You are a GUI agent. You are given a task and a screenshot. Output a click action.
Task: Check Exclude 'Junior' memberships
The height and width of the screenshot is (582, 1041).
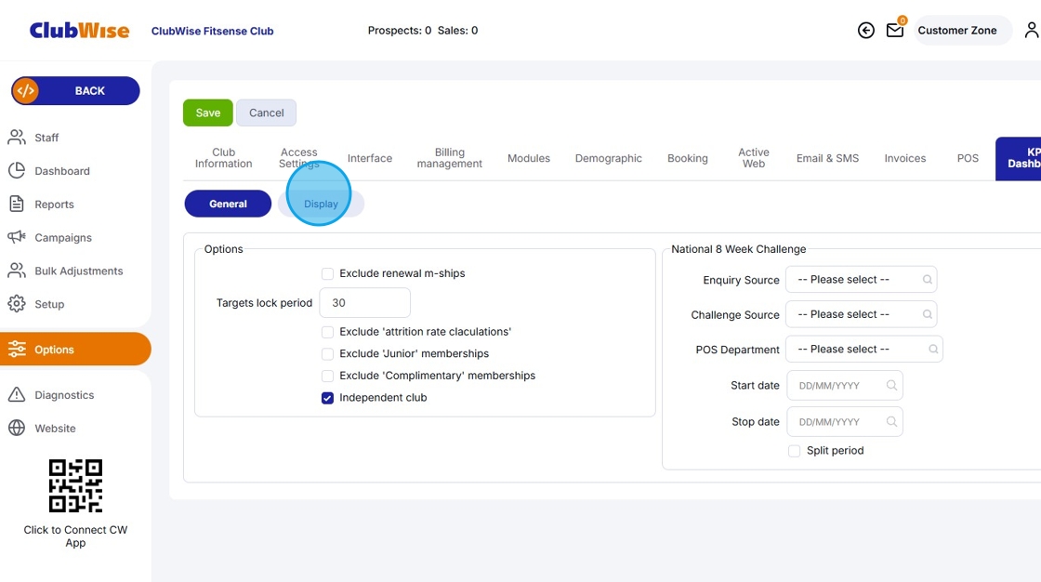(x=327, y=354)
